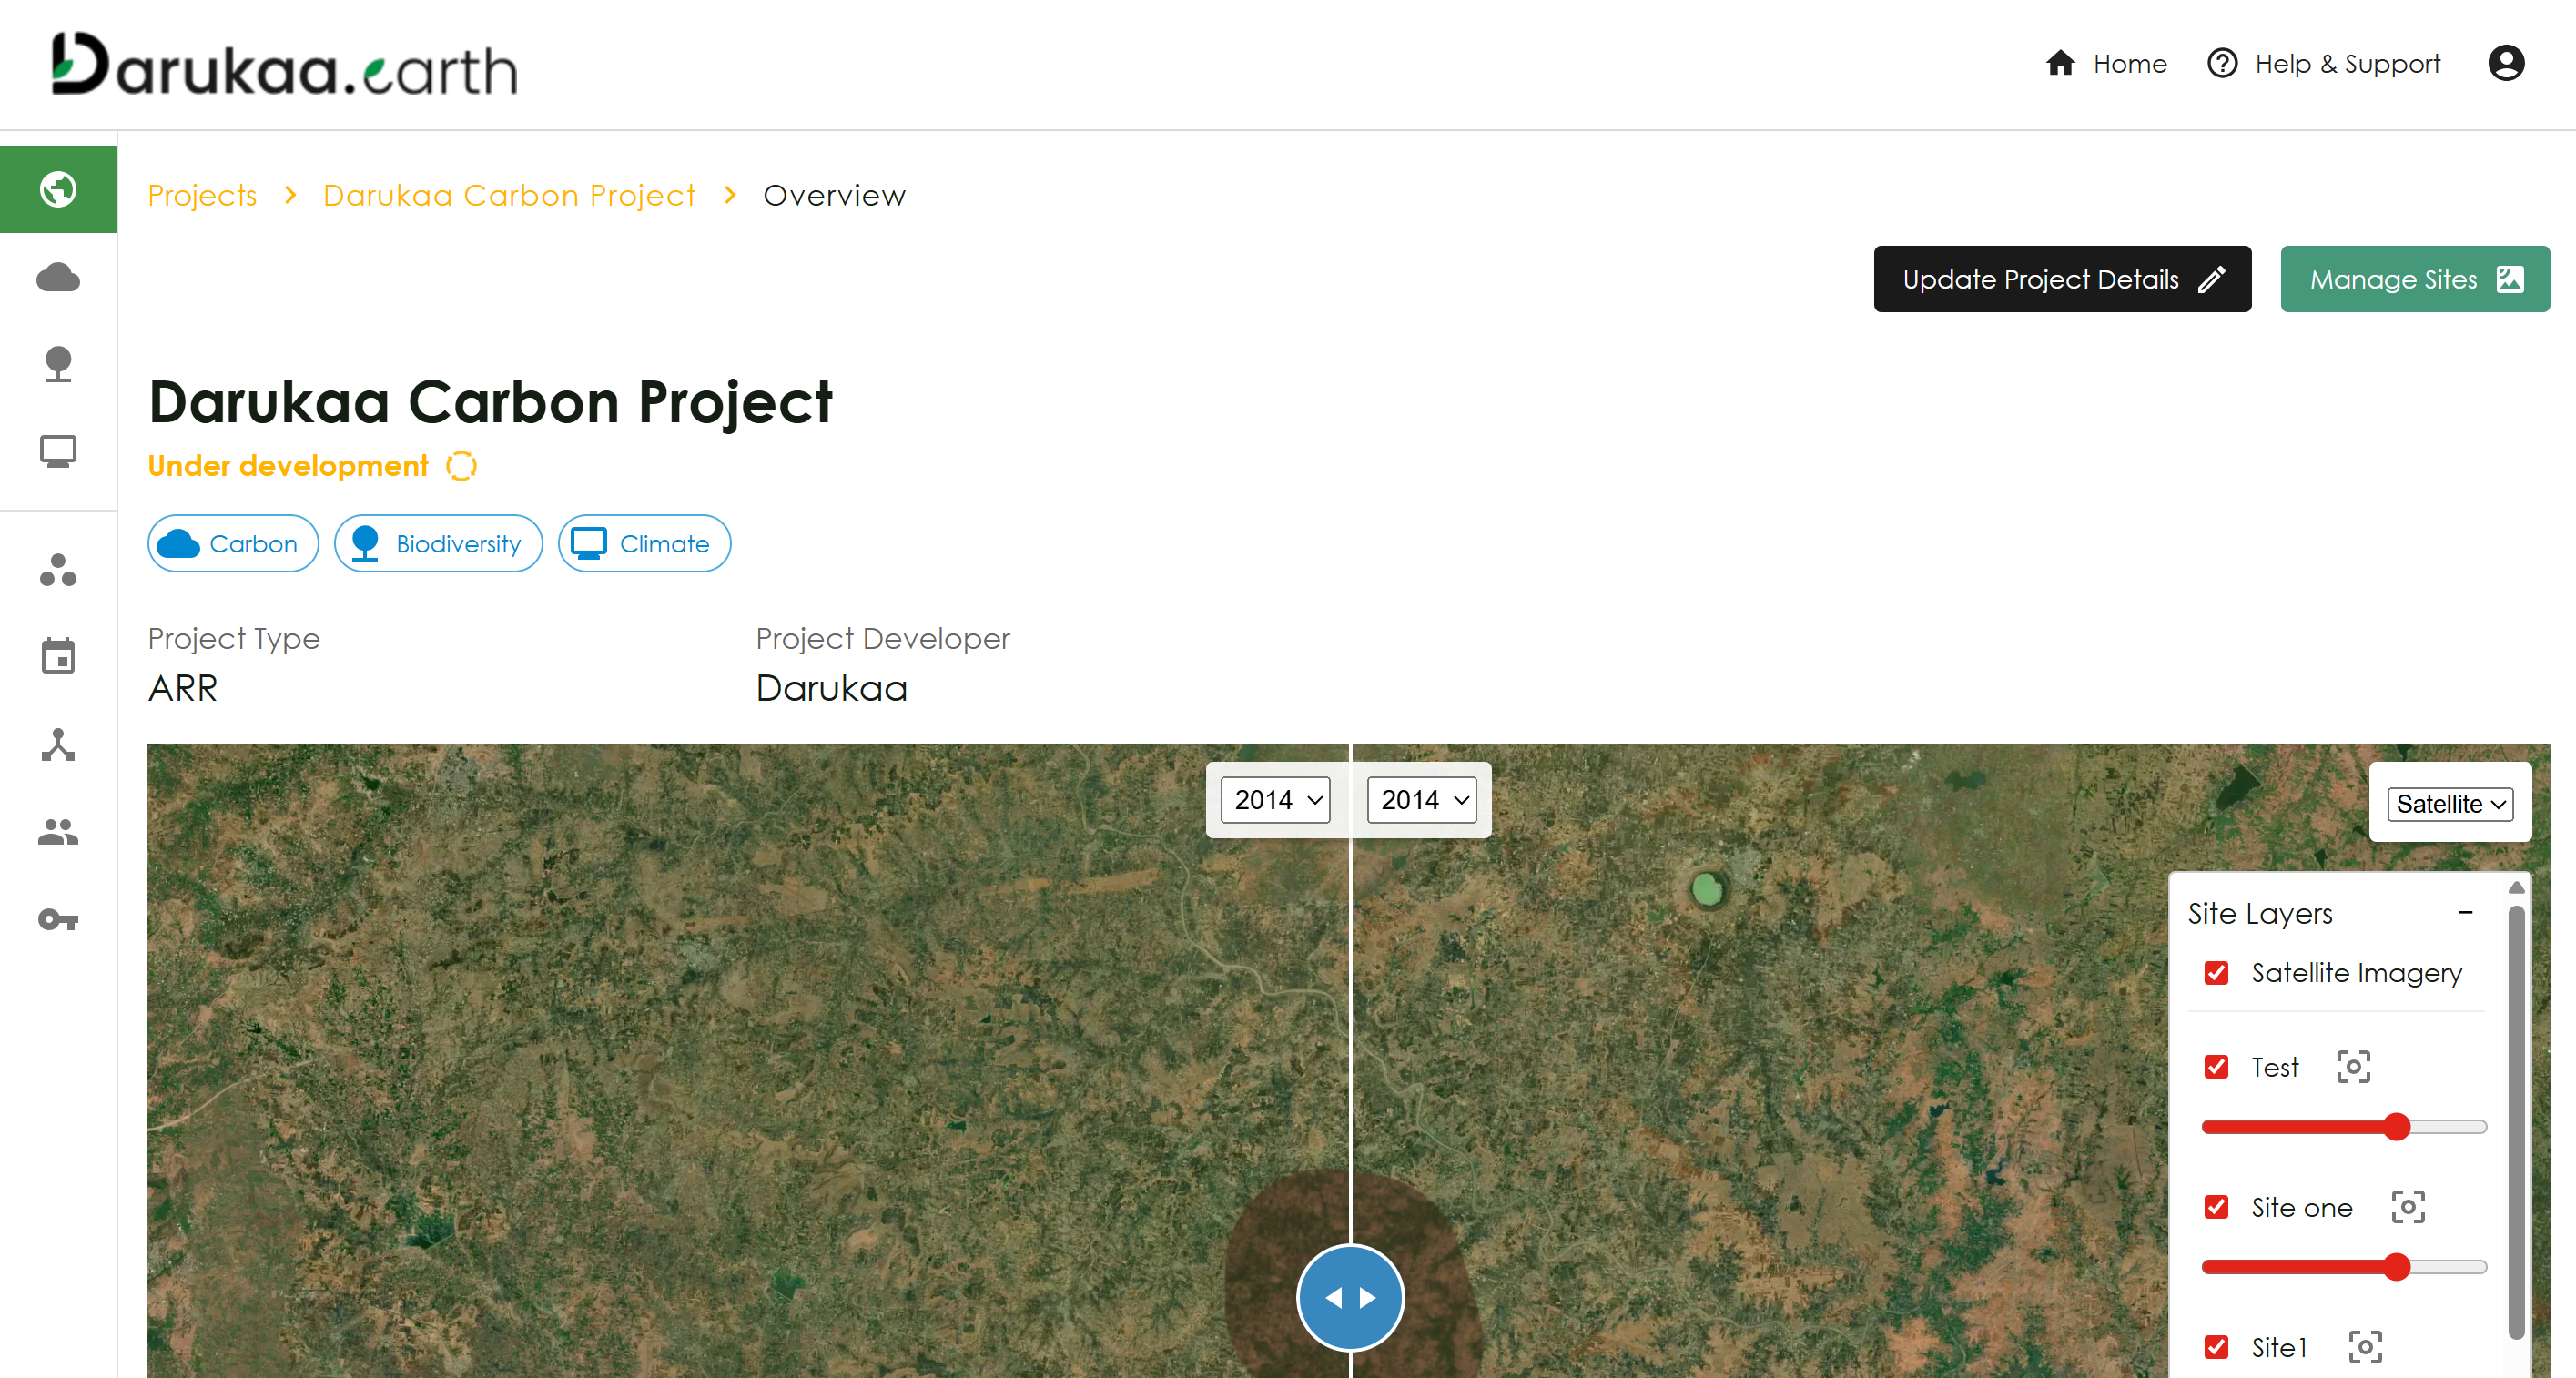The image size is (2576, 1378).
Task: Click the Site Layers scroll up arrow
Action: point(2516,887)
